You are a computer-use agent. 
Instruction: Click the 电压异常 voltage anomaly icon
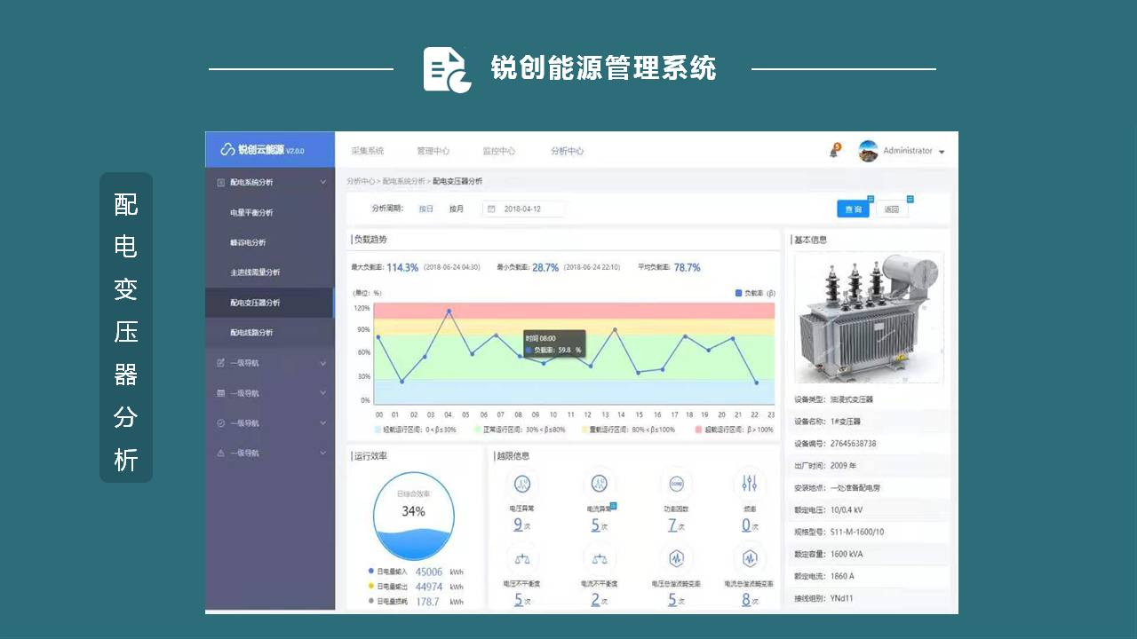522,484
